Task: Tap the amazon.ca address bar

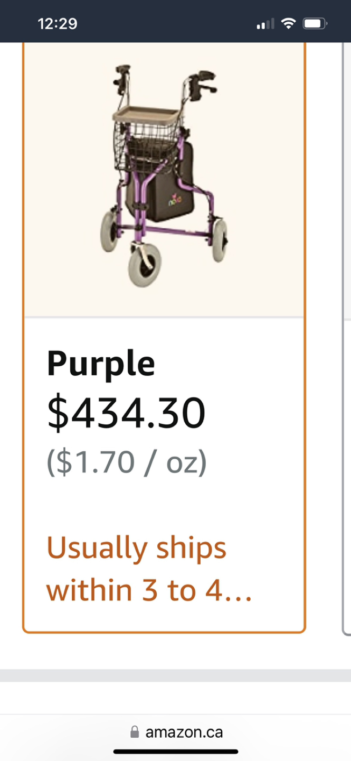Action: [176, 732]
